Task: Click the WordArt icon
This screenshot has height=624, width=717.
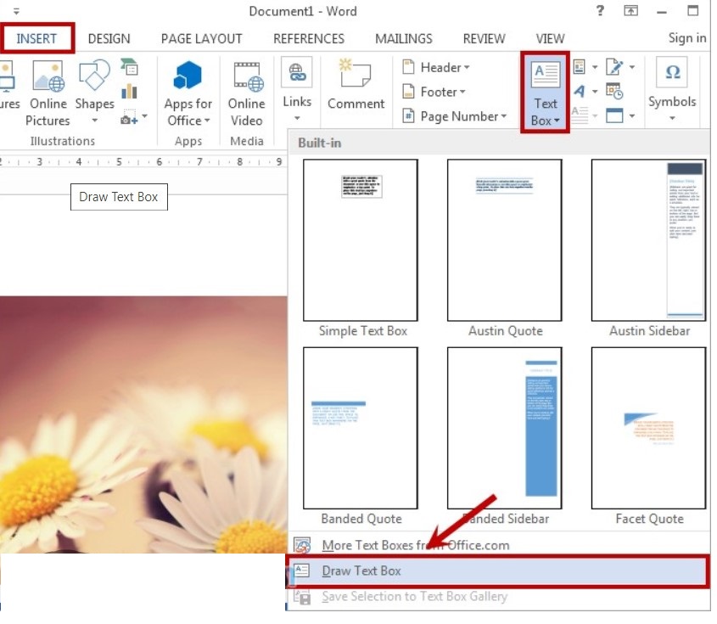Action: [580, 91]
